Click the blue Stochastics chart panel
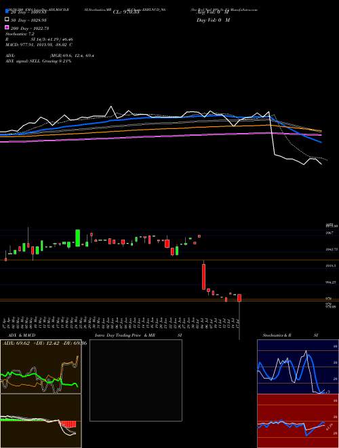 [x=298, y=367]
